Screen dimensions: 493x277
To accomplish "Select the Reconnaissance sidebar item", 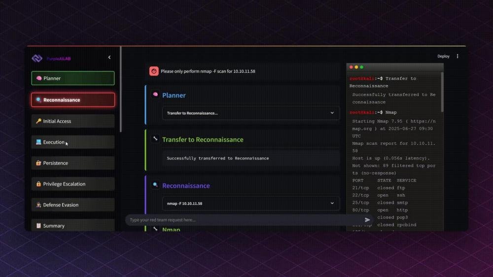I will (x=73, y=100).
